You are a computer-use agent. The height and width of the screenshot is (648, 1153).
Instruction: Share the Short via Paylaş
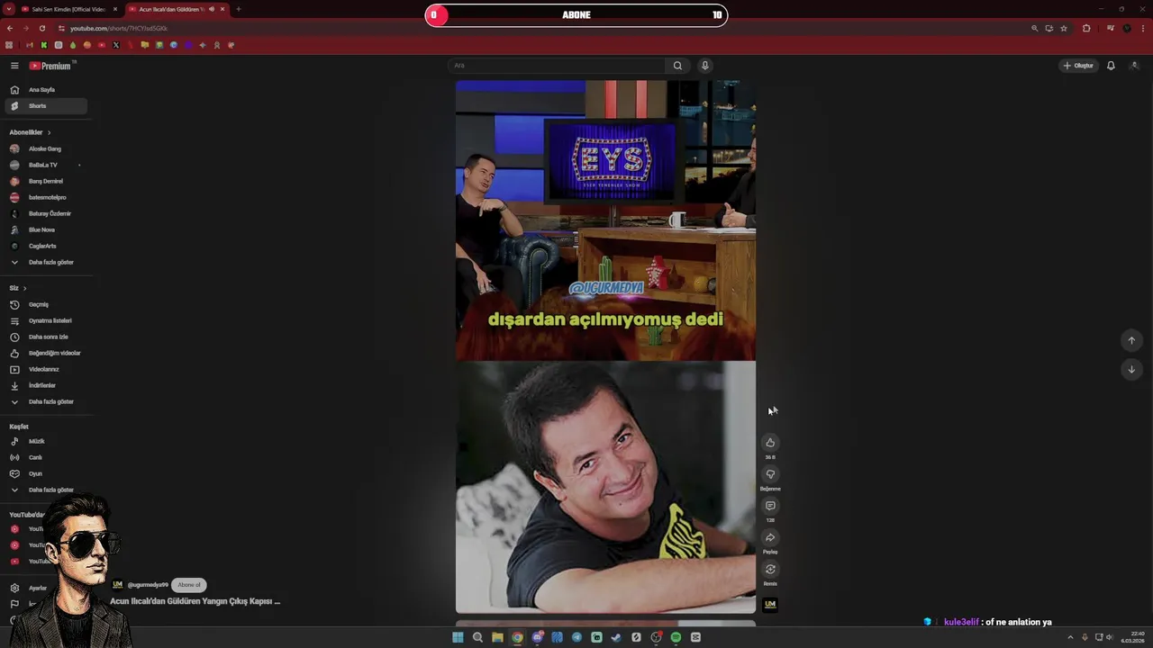[770, 537]
